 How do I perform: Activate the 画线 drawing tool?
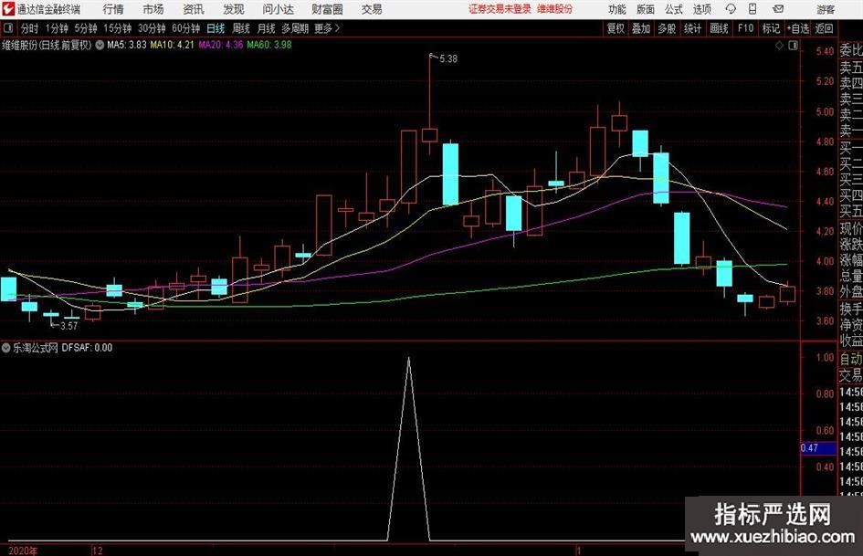tap(719, 28)
